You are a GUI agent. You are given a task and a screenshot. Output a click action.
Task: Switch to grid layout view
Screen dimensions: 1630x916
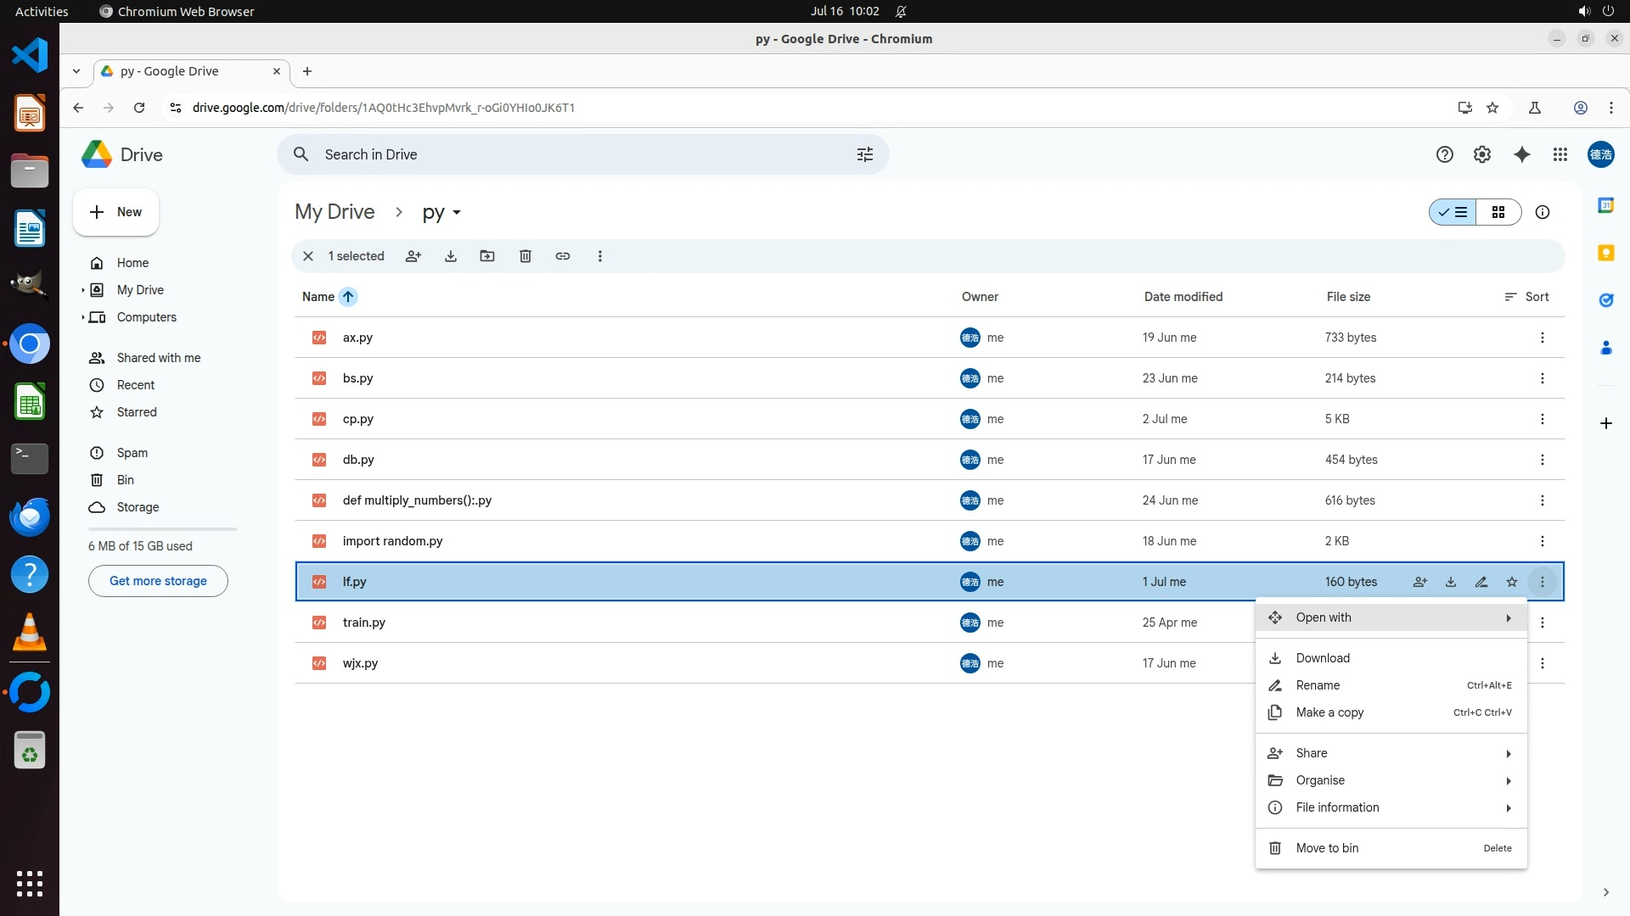[x=1498, y=212]
